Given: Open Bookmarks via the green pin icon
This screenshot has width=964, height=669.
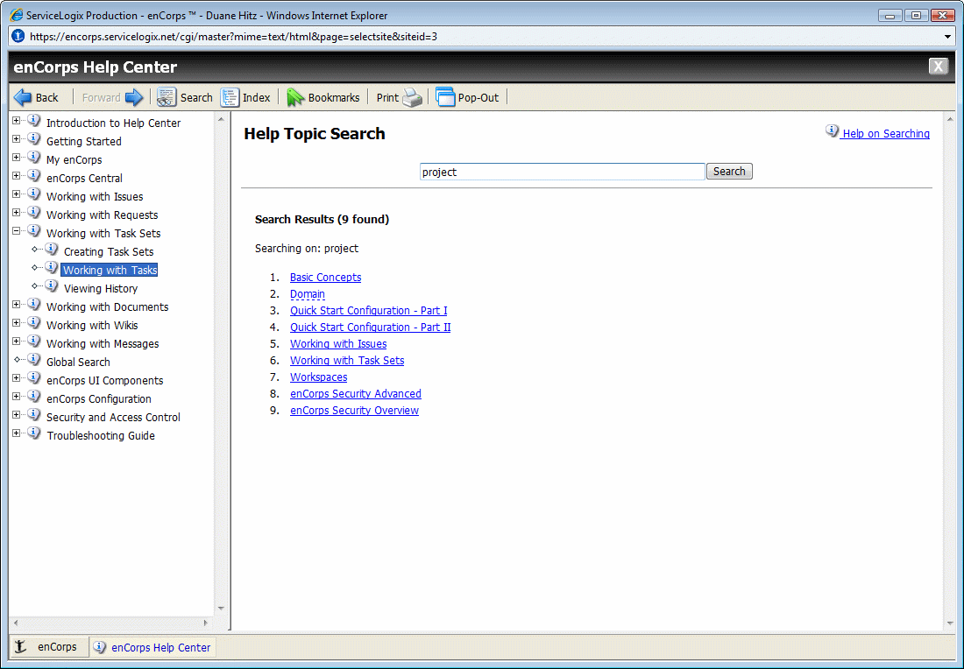Looking at the screenshot, I should pos(295,97).
